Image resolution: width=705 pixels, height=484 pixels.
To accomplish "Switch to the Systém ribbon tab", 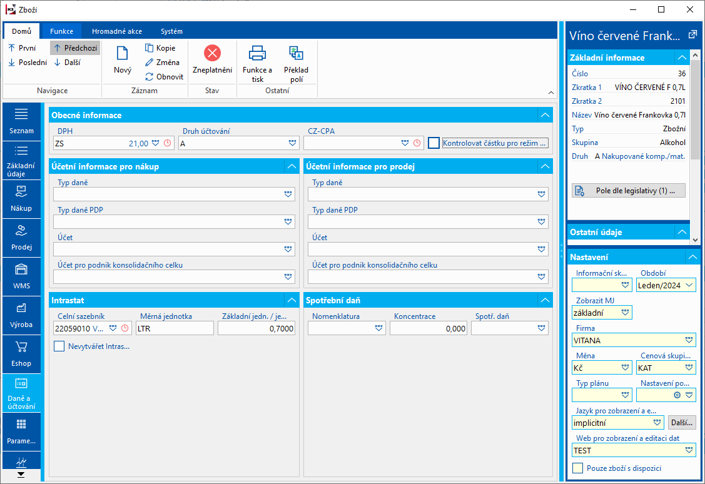I will [x=172, y=31].
